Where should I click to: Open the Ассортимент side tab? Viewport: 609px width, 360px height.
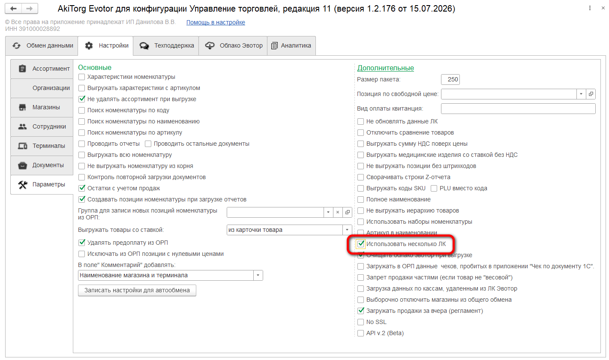[42, 69]
